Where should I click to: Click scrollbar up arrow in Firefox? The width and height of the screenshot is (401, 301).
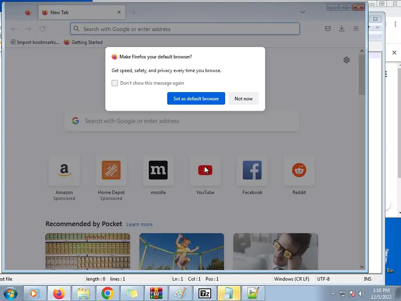coord(362,51)
